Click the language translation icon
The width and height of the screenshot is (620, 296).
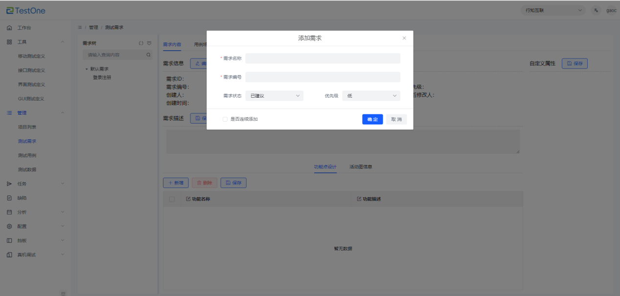[596, 10]
